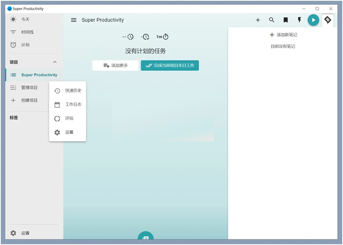
Task: Click the 添加更多 button
Action: point(115,66)
